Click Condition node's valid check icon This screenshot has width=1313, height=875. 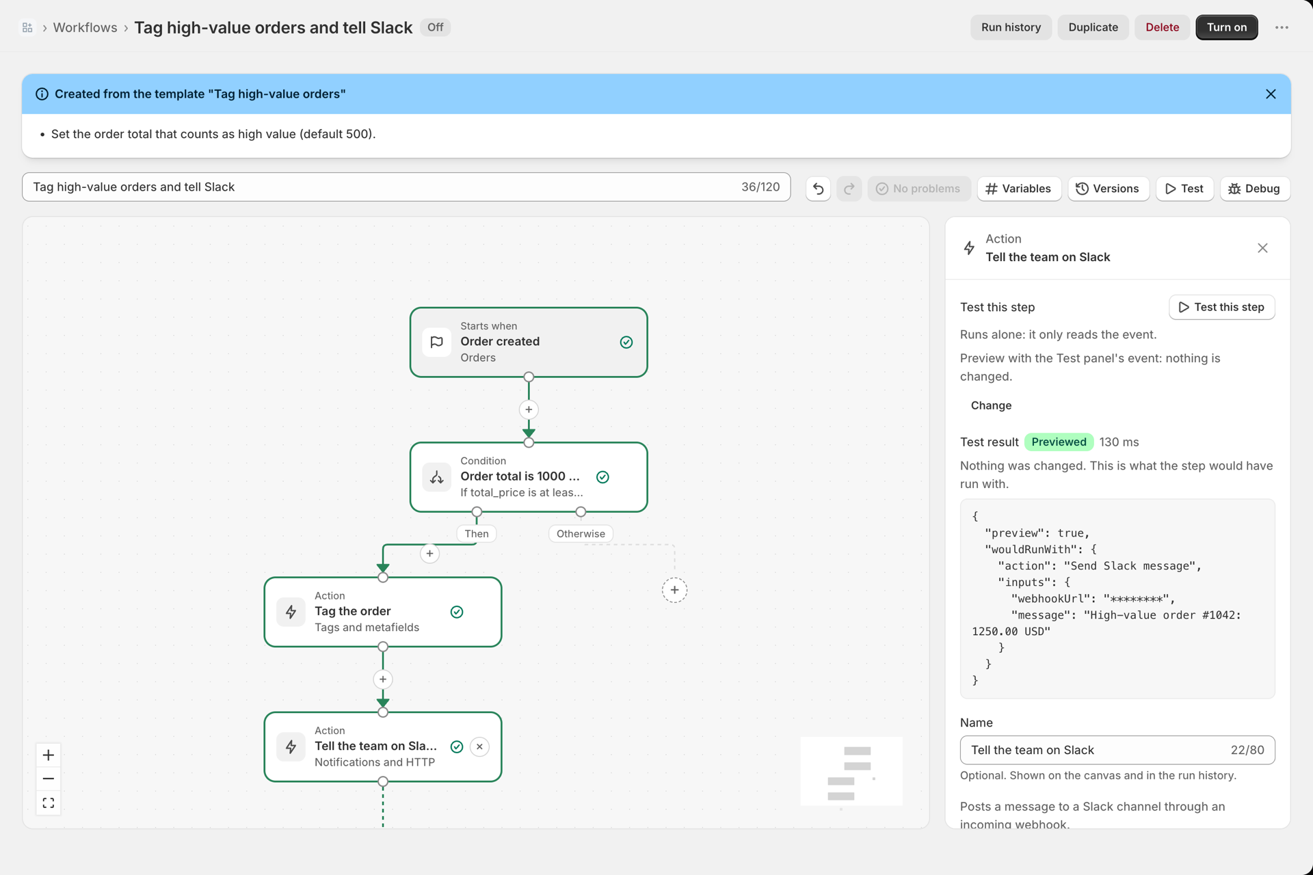click(x=602, y=477)
